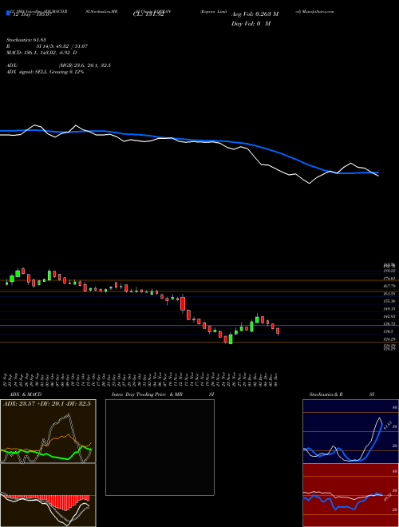Click the 'SI 14/3: 49.32 / 51.07' reading
The width and height of the screenshot is (399, 527).
(x=61, y=46)
